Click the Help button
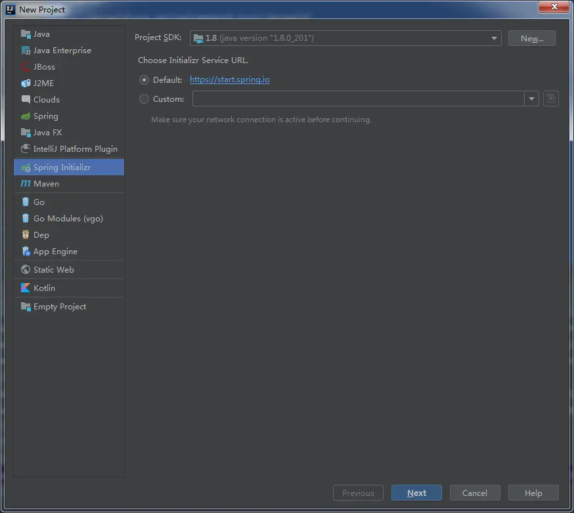 tap(533, 493)
